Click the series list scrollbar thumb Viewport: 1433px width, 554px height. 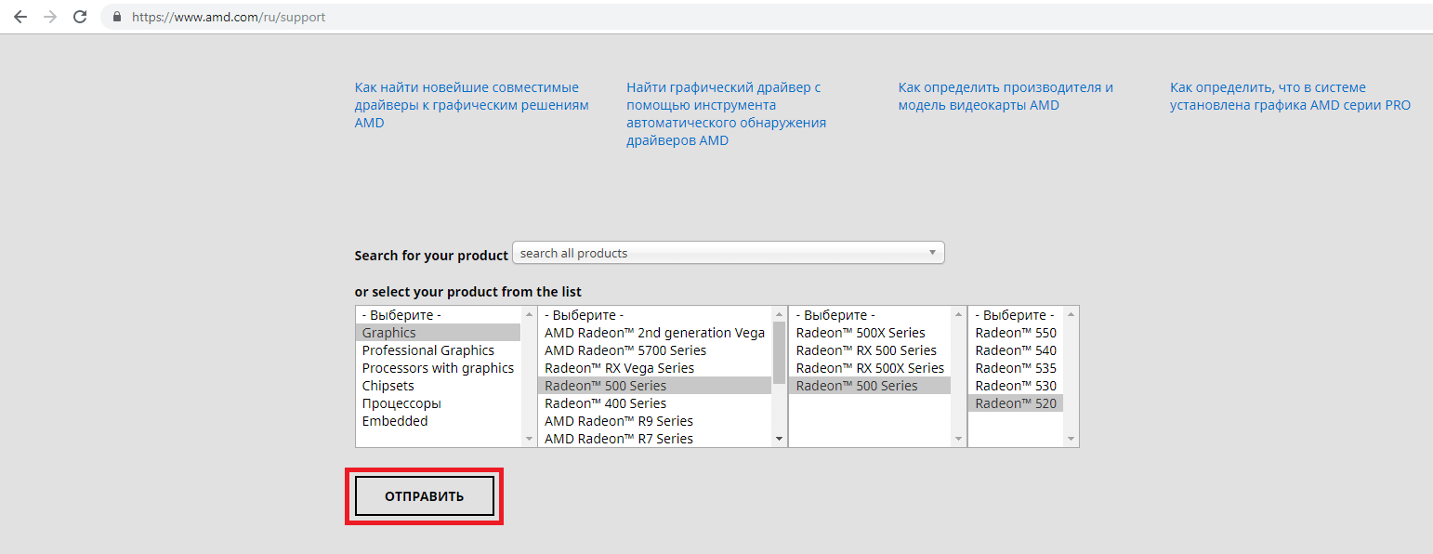tap(779, 353)
